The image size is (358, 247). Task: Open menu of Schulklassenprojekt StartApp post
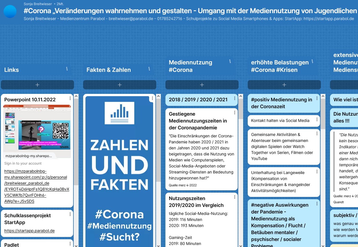click(x=70, y=214)
